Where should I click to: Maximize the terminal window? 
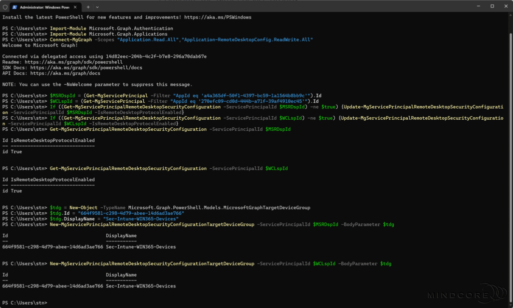tap(492, 6)
